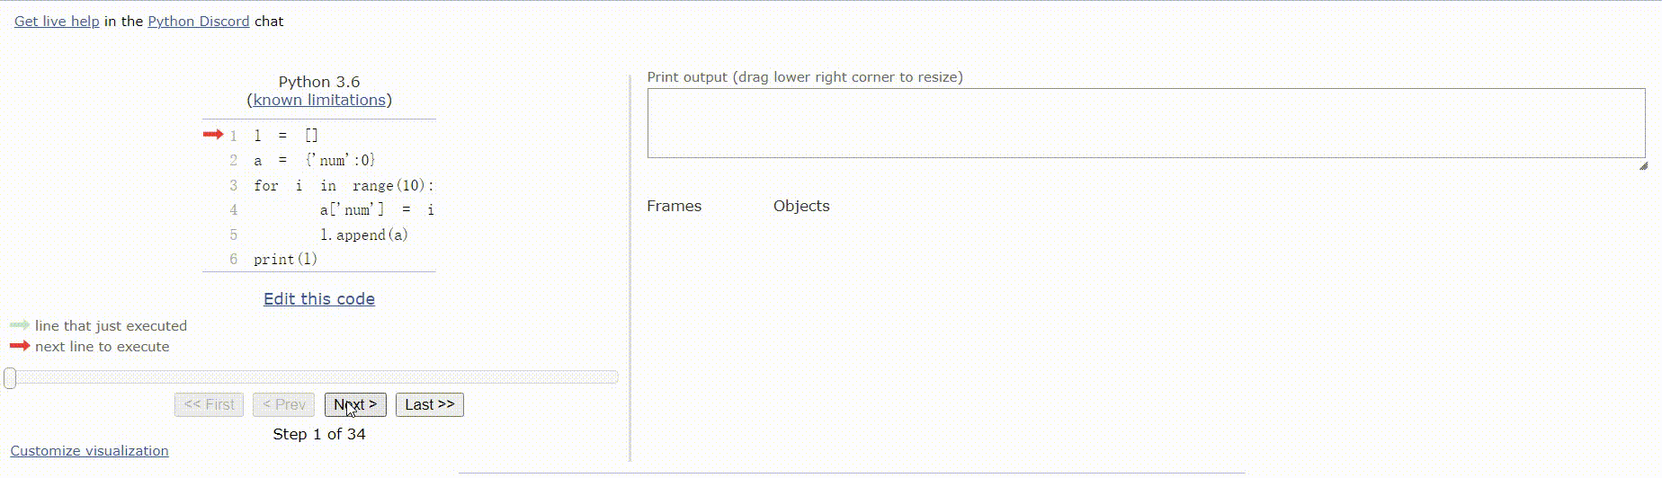The image size is (1662, 478).
Task: Click the < Prev button
Action: pyautogui.click(x=284, y=405)
